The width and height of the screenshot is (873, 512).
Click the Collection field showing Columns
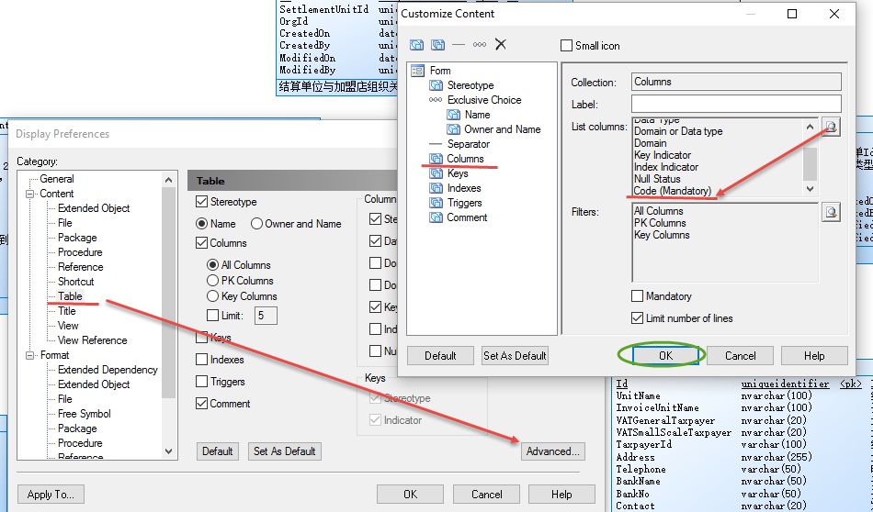[736, 82]
